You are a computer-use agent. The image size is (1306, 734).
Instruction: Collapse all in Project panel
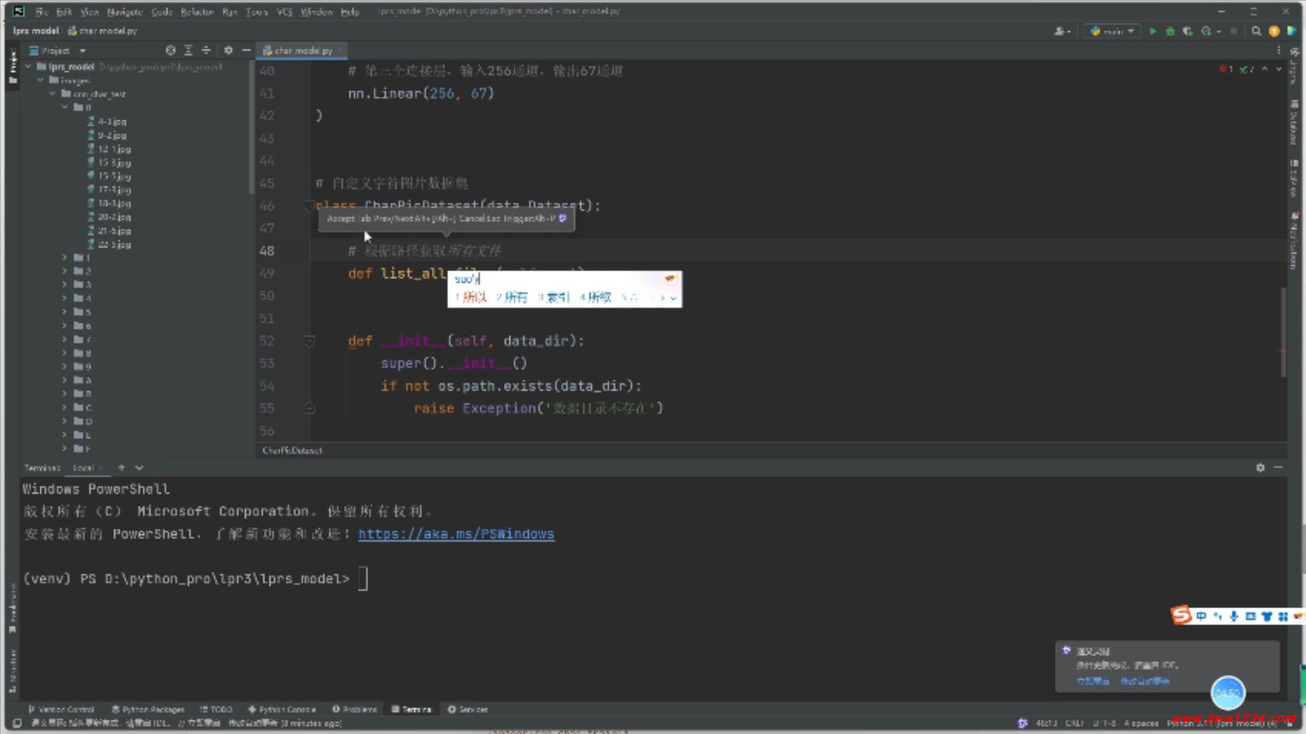(x=206, y=50)
